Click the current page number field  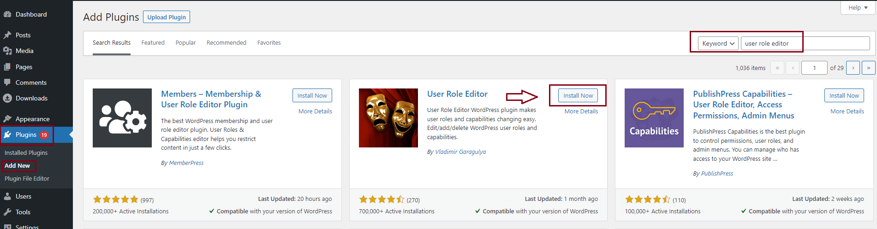coord(814,68)
